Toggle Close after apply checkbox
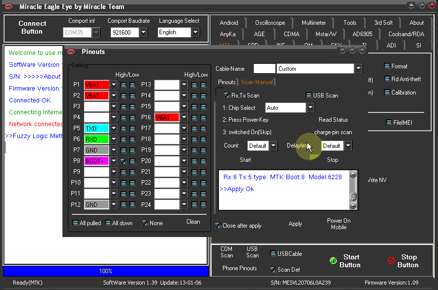The width and height of the screenshot is (438, 290). point(218,225)
